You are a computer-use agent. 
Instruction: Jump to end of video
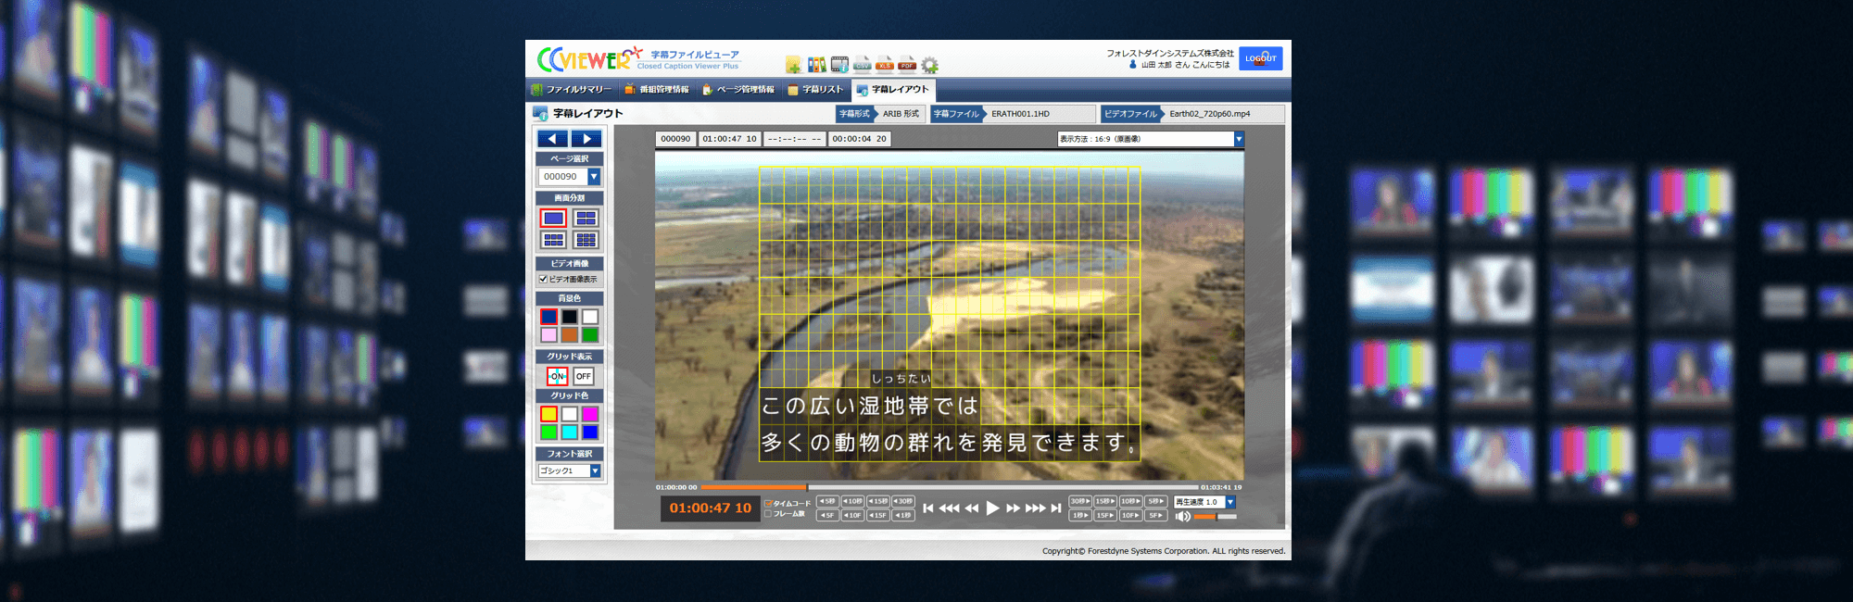(1056, 508)
